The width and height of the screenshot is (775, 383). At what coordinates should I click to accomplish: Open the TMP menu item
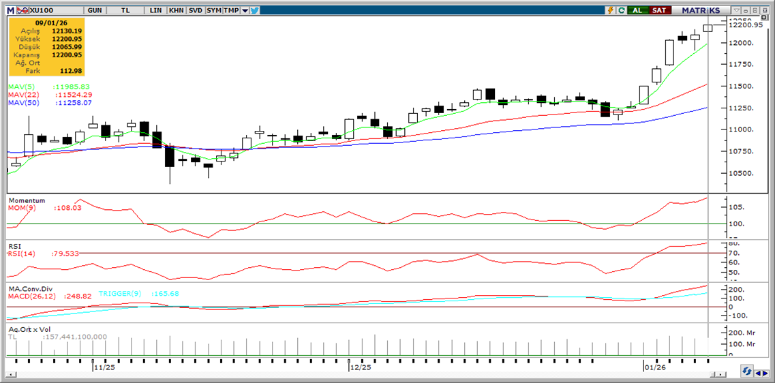(x=232, y=10)
